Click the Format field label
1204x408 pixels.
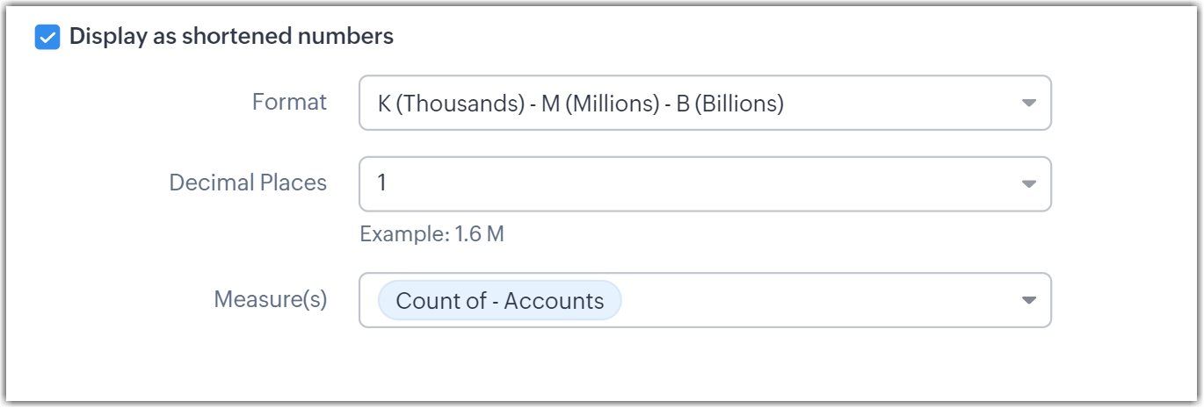[x=289, y=102]
